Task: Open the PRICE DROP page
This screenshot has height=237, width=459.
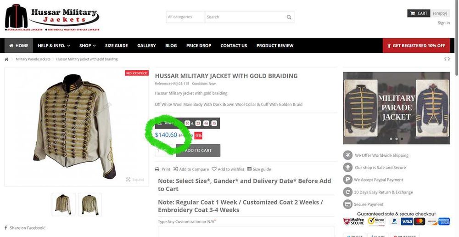Action: pyautogui.click(x=199, y=46)
